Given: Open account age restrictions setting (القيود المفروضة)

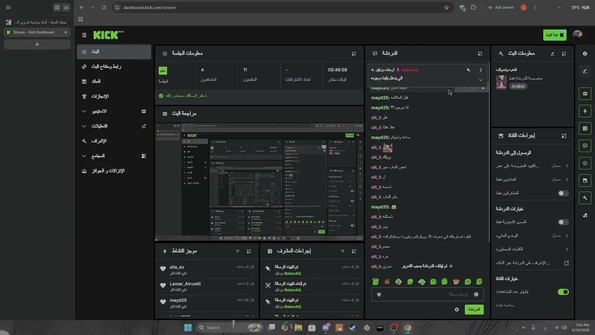Looking at the screenshot, I should click(532, 166).
